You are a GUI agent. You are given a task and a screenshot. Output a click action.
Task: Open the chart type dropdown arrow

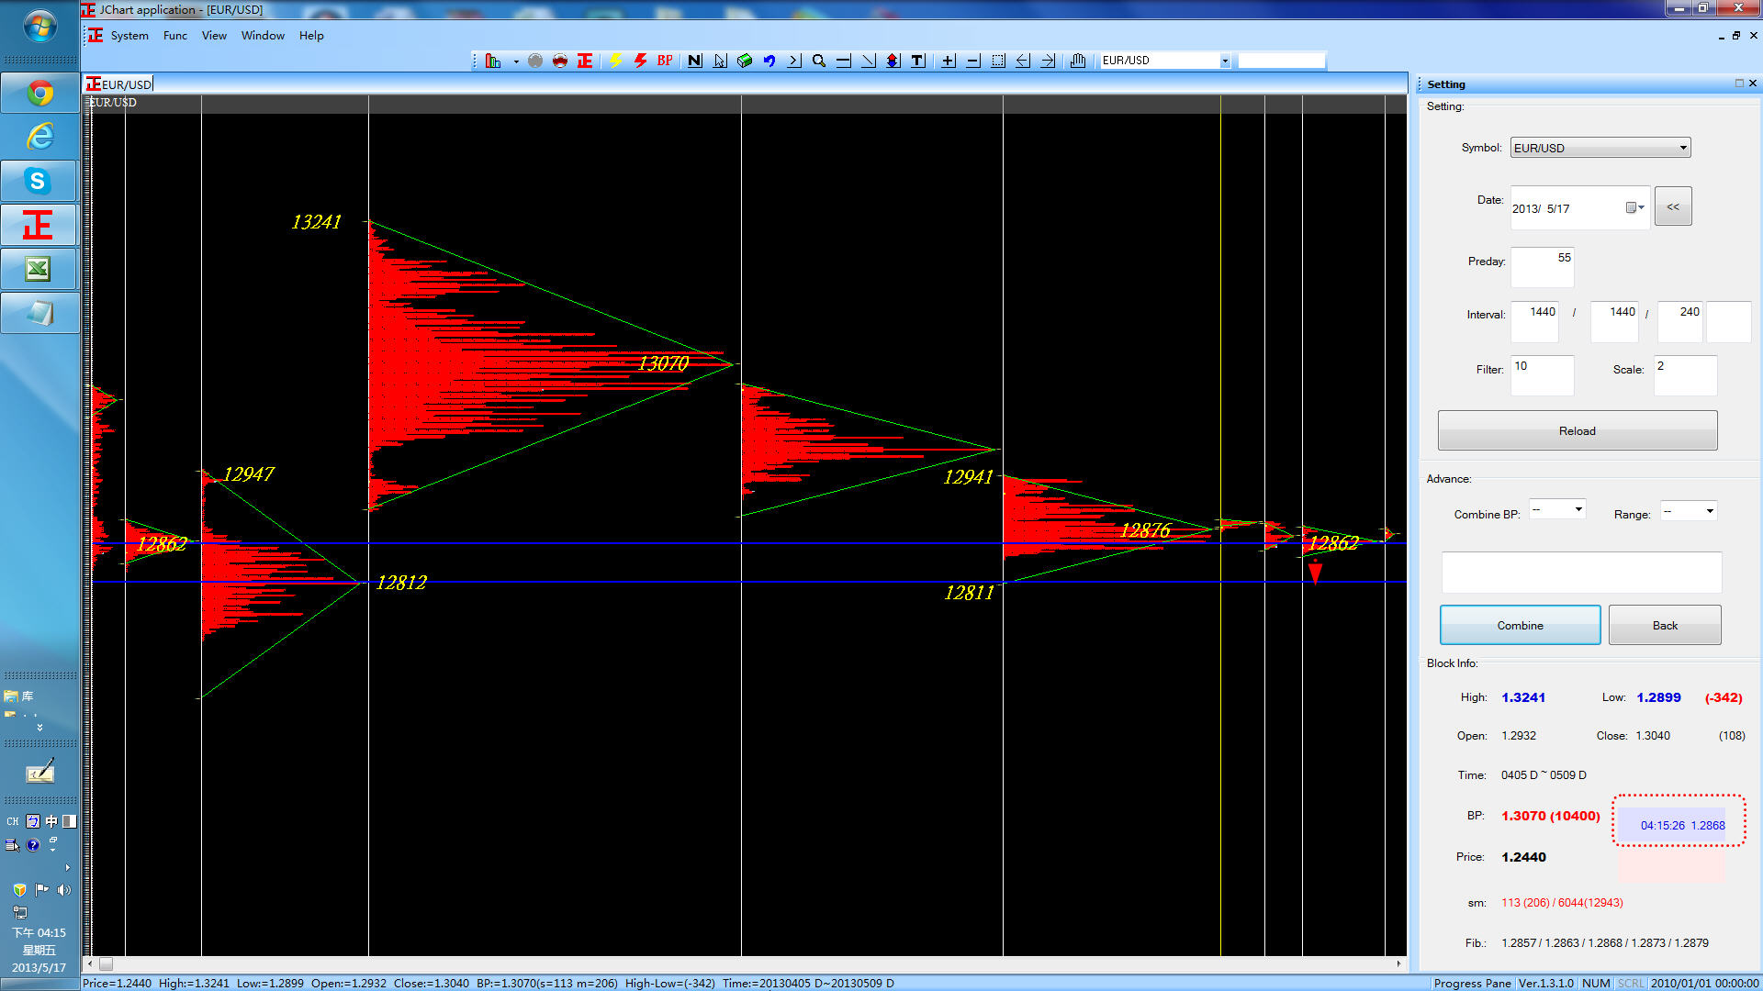(516, 61)
